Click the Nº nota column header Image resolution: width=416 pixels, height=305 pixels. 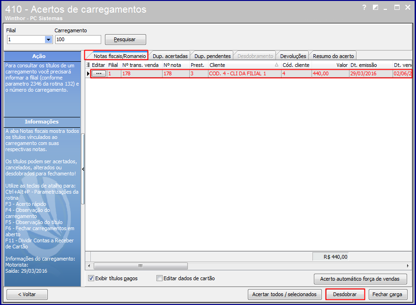pyautogui.click(x=176, y=65)
